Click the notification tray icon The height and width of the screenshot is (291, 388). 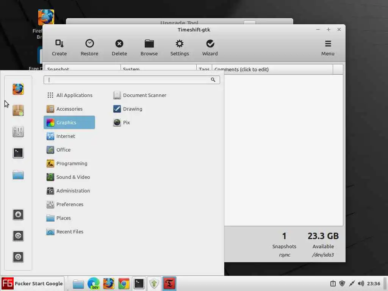coord(333,283)
